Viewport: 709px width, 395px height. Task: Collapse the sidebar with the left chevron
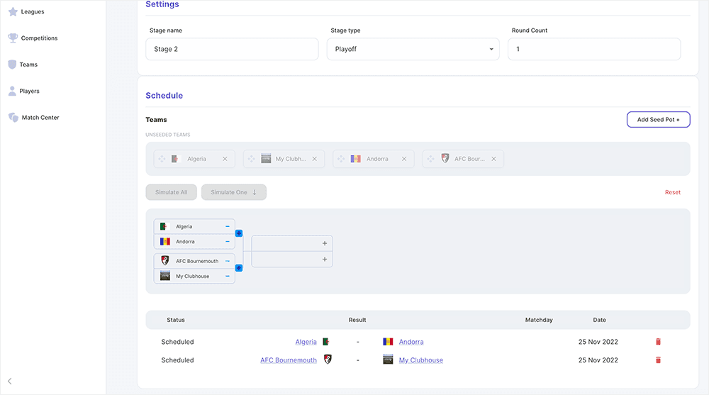(10, 382)
